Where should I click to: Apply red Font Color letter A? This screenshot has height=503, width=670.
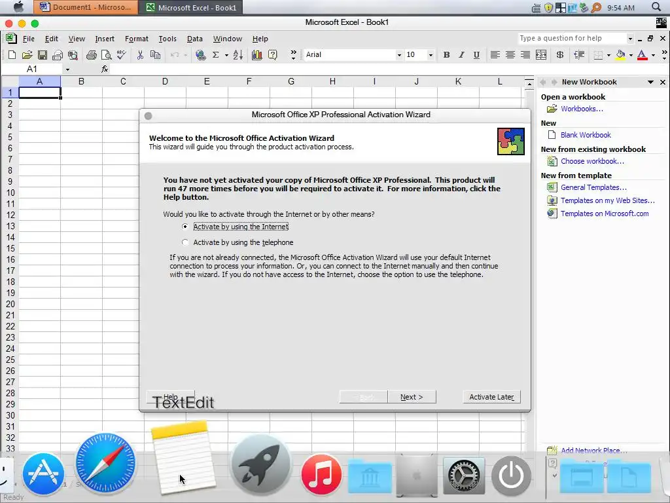point(643,55)
